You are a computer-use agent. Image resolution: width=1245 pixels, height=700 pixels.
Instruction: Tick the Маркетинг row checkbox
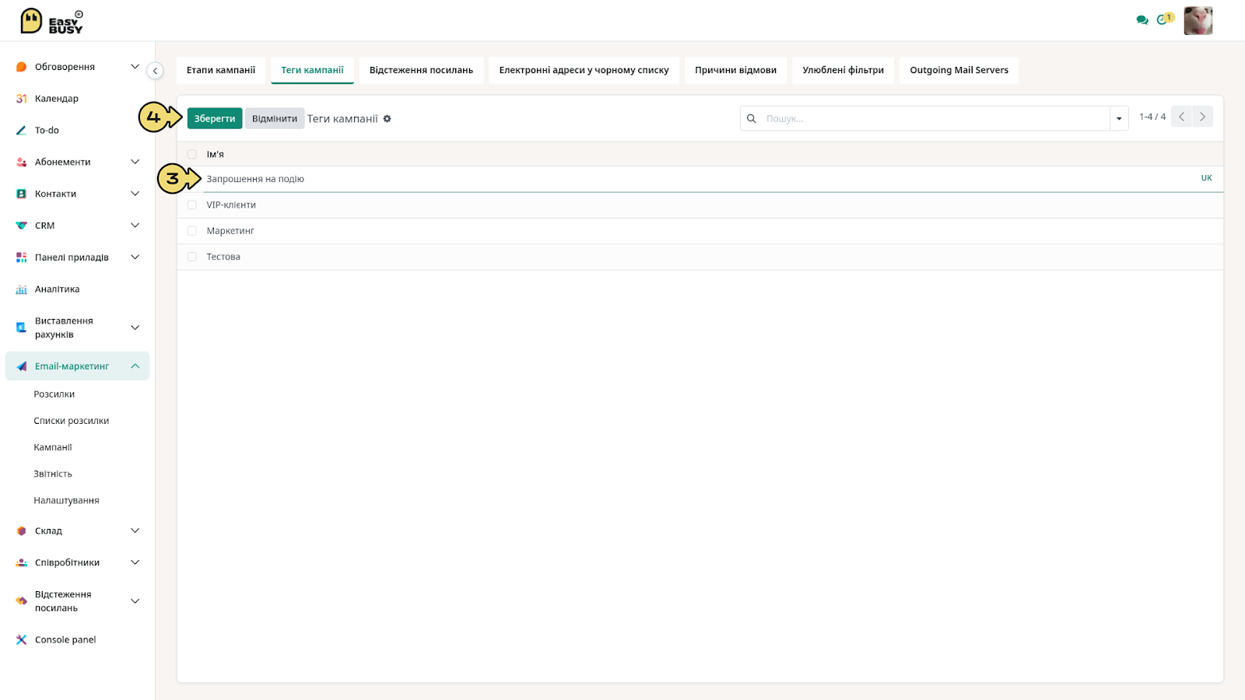click(x=192, y=231)
